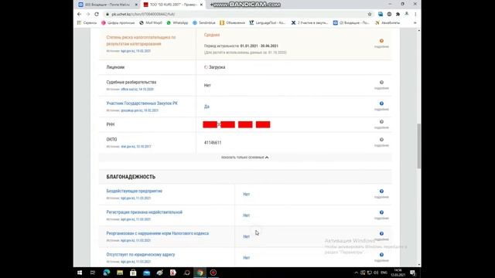This screenshot has width=495, height=278.
Task: Reload the page with the refresh icon
Action: (97, 14)
